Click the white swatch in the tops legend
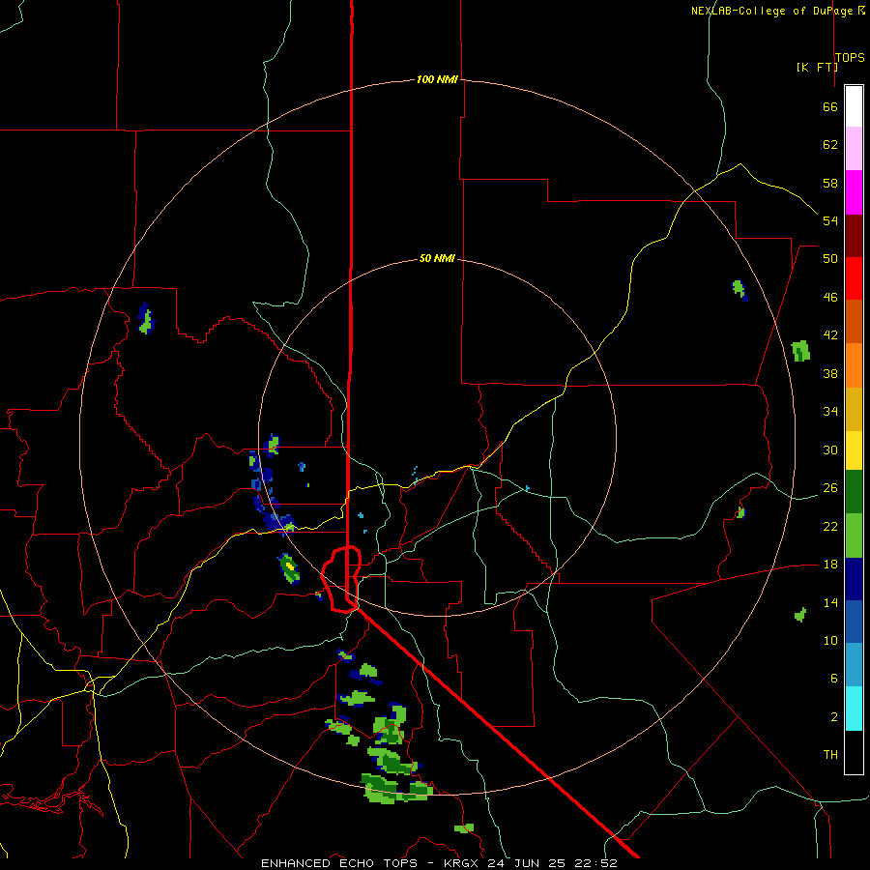The height and width of the screenshot is (870, 870). pyautogui.click(x=854, y=106)
